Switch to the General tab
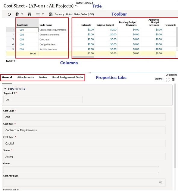The height and width of the screenshot is (191, 178). click(x=7, y=77)
